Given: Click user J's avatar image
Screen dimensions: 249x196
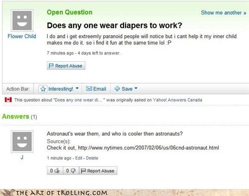Looking at the screenshot, I should [22, 142].
